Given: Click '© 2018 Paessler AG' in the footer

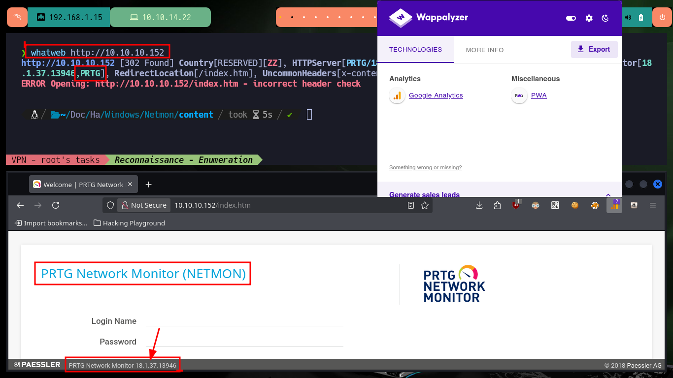Looking at the screenshot, I should (633, 365).
